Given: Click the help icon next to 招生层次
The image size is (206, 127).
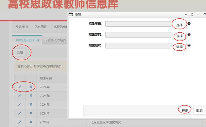Looking at the screenshot, I should [x=189, y=46].
